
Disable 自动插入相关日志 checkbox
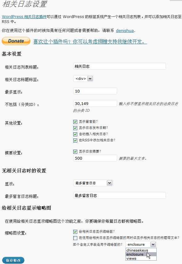[75, 134]
